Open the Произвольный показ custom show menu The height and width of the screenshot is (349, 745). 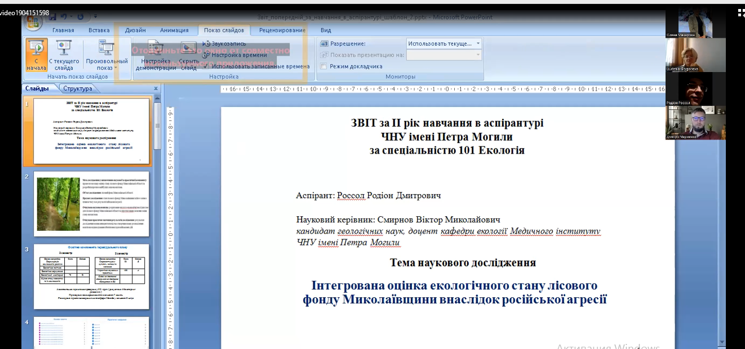(x=107, y=55)
